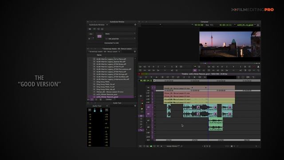Click left meter menu button in Audio Tool
This screenshot has width=284, height=160.
pyautogui.click(x=90, y=110)
